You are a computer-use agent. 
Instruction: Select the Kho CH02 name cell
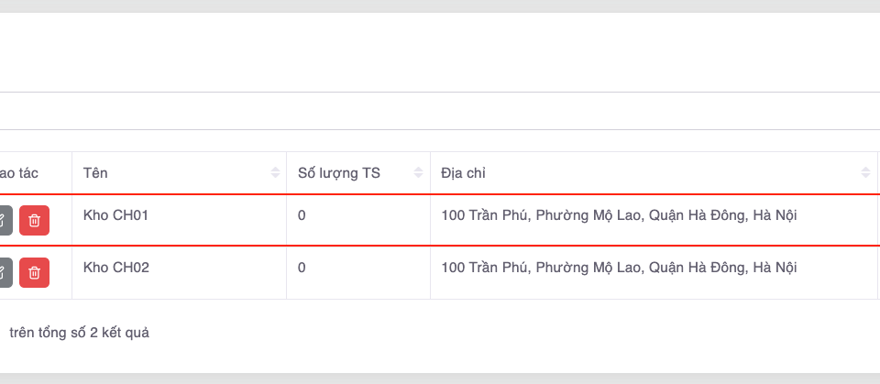pos(115,269)
